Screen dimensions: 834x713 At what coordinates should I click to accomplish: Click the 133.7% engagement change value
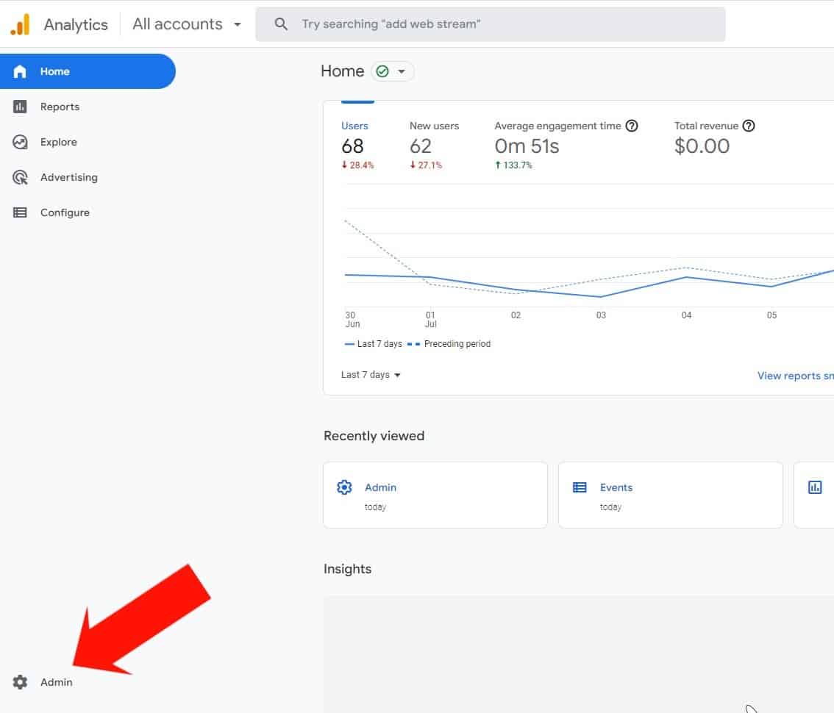[514, 165]
